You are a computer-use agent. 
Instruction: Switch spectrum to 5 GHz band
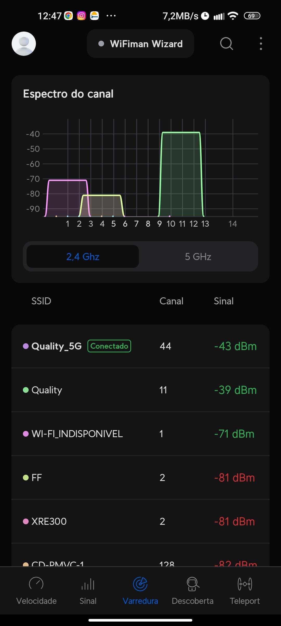198,257
